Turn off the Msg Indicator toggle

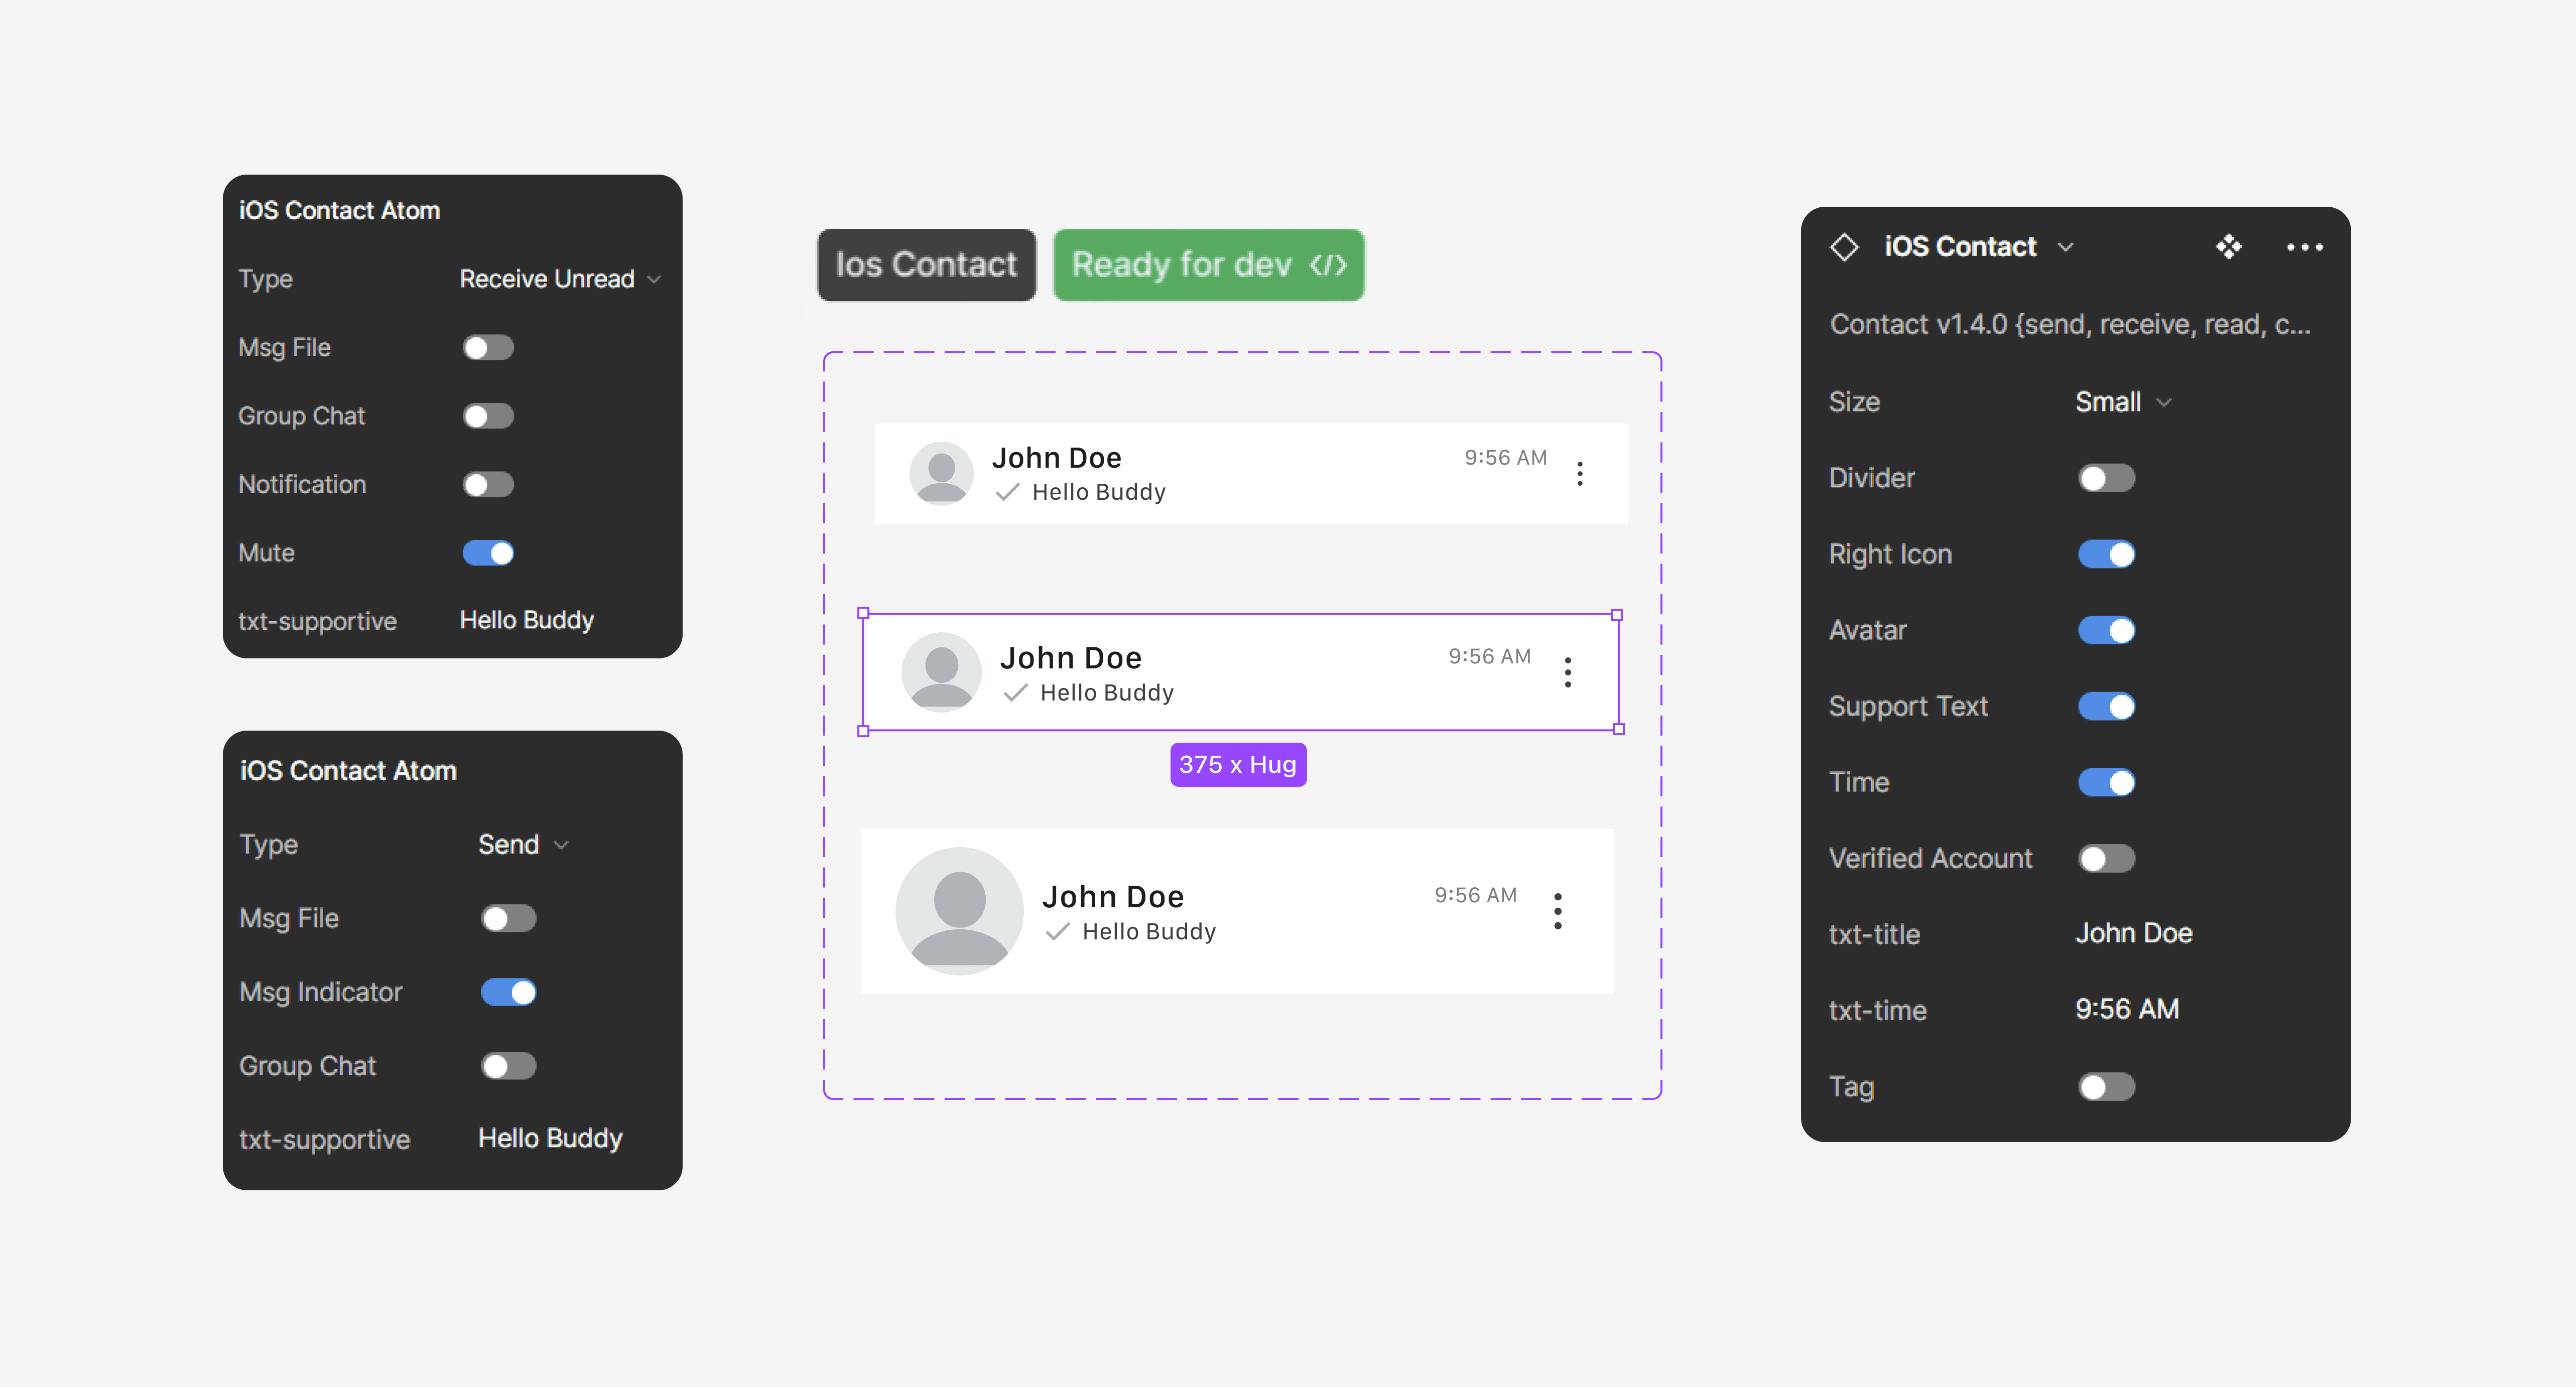[508, 992]
